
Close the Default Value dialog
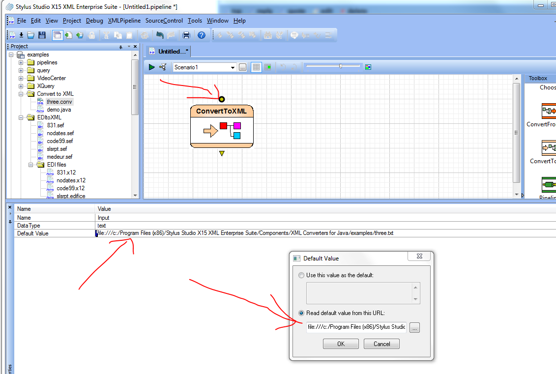(419, 256)
